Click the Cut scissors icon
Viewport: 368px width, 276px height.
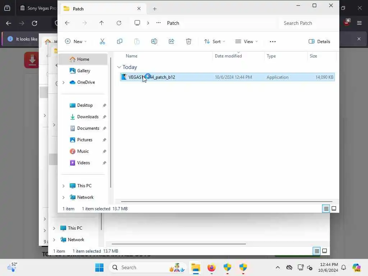(x=102, y=42)
